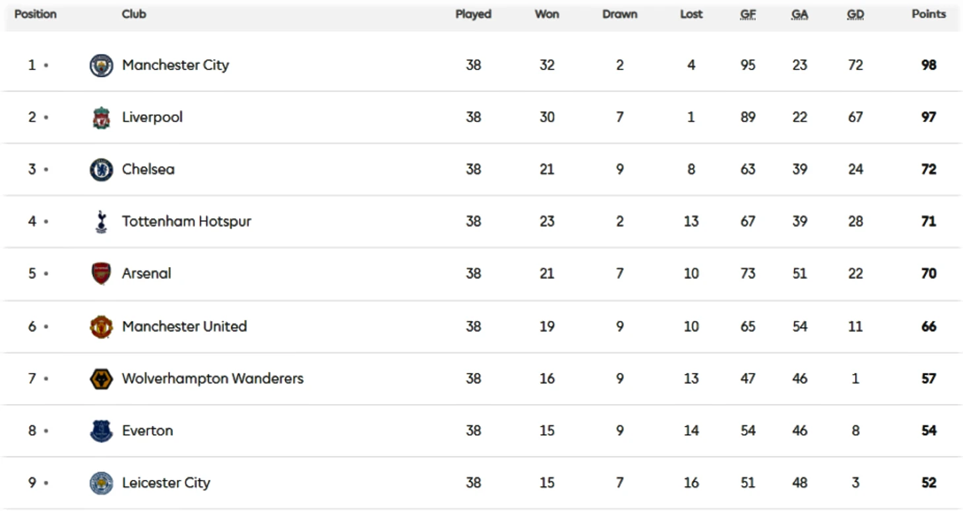Click the Leicester City fox crest
963x511 pixels.
[x=101, y=483]
